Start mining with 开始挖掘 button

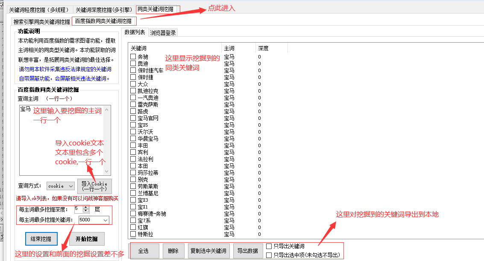(86, 239)
